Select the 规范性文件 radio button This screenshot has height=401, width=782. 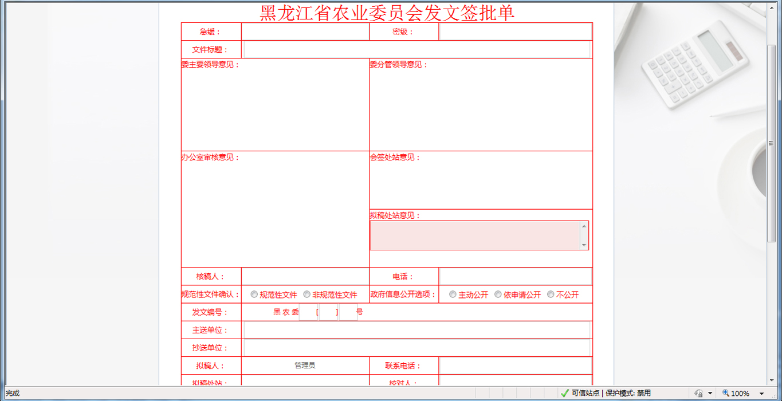254,294
